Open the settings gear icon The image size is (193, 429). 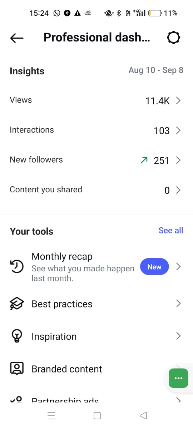[174, 38]
